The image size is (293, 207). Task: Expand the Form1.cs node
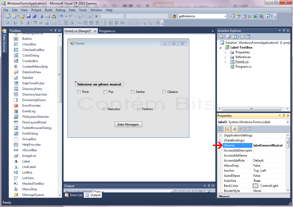coord(225,62)
